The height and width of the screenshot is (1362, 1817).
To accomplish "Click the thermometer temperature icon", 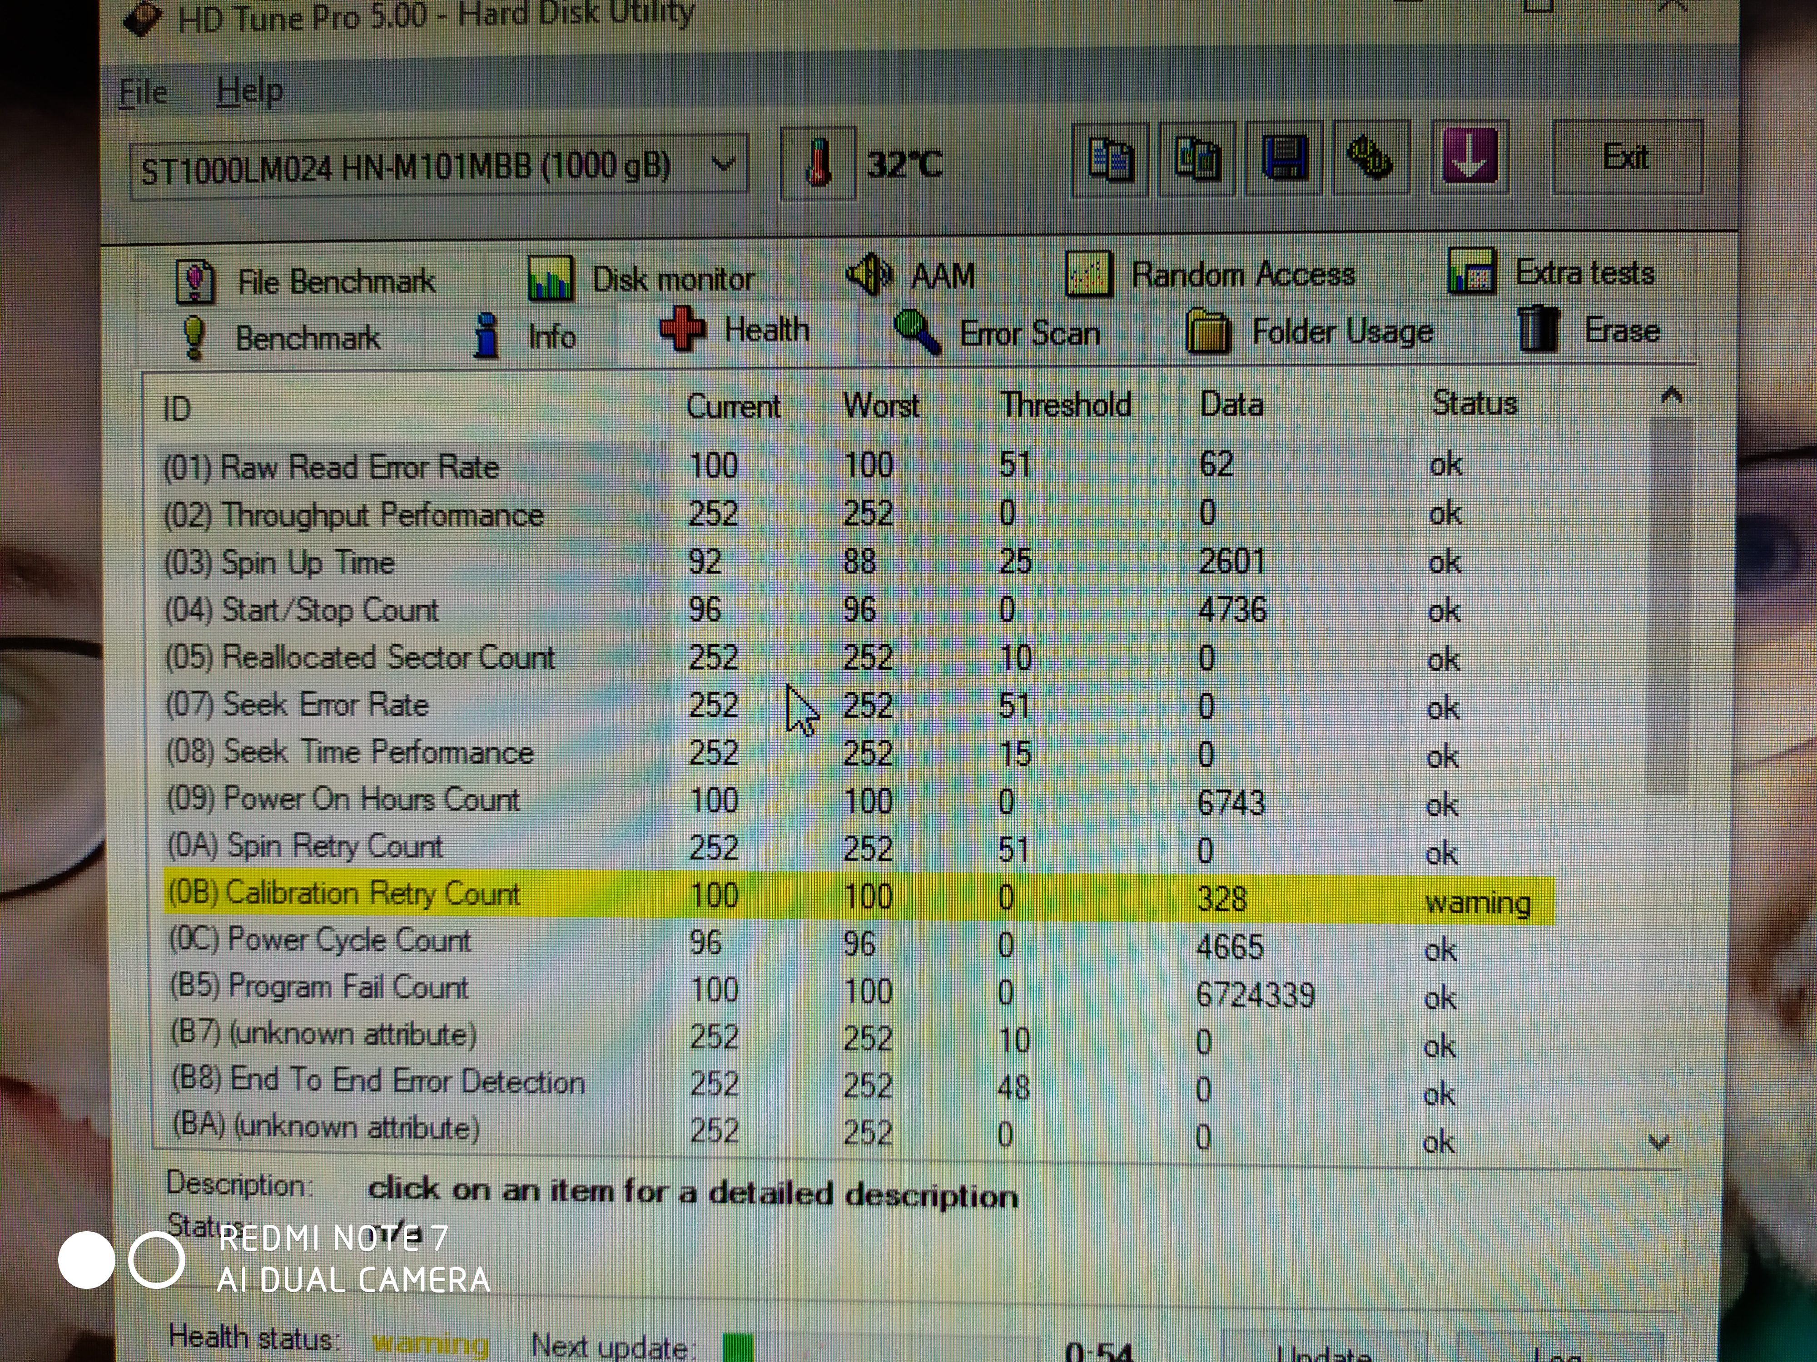I will tap(817, 163).
